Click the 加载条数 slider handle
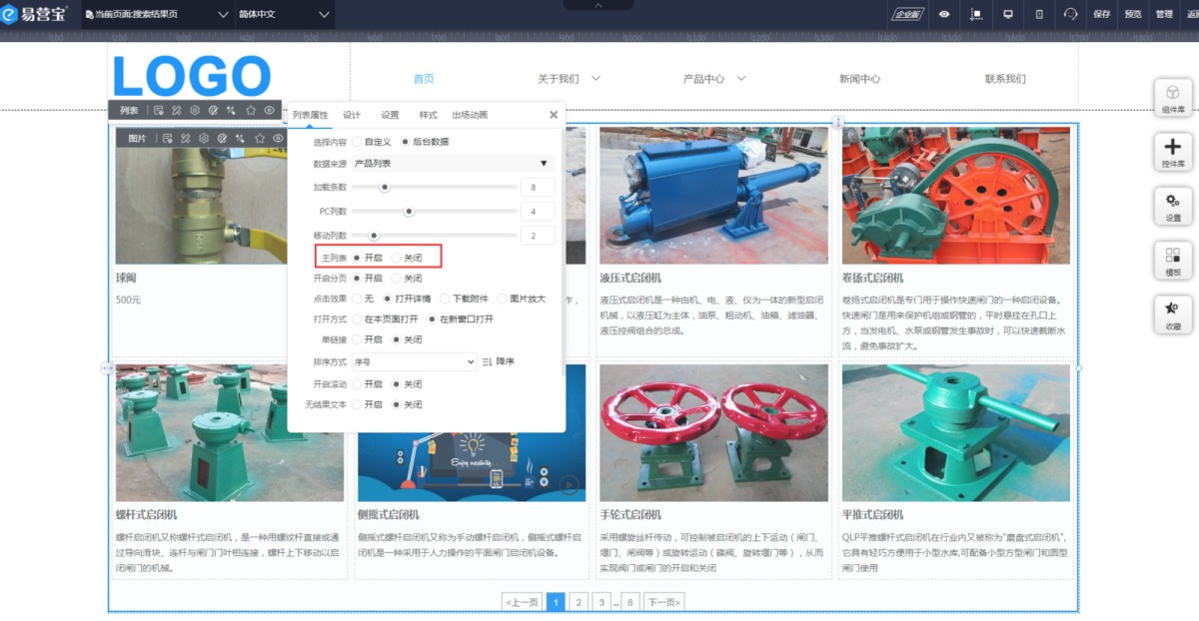Screen dimensions: 1199x621 tap(384, 187)
